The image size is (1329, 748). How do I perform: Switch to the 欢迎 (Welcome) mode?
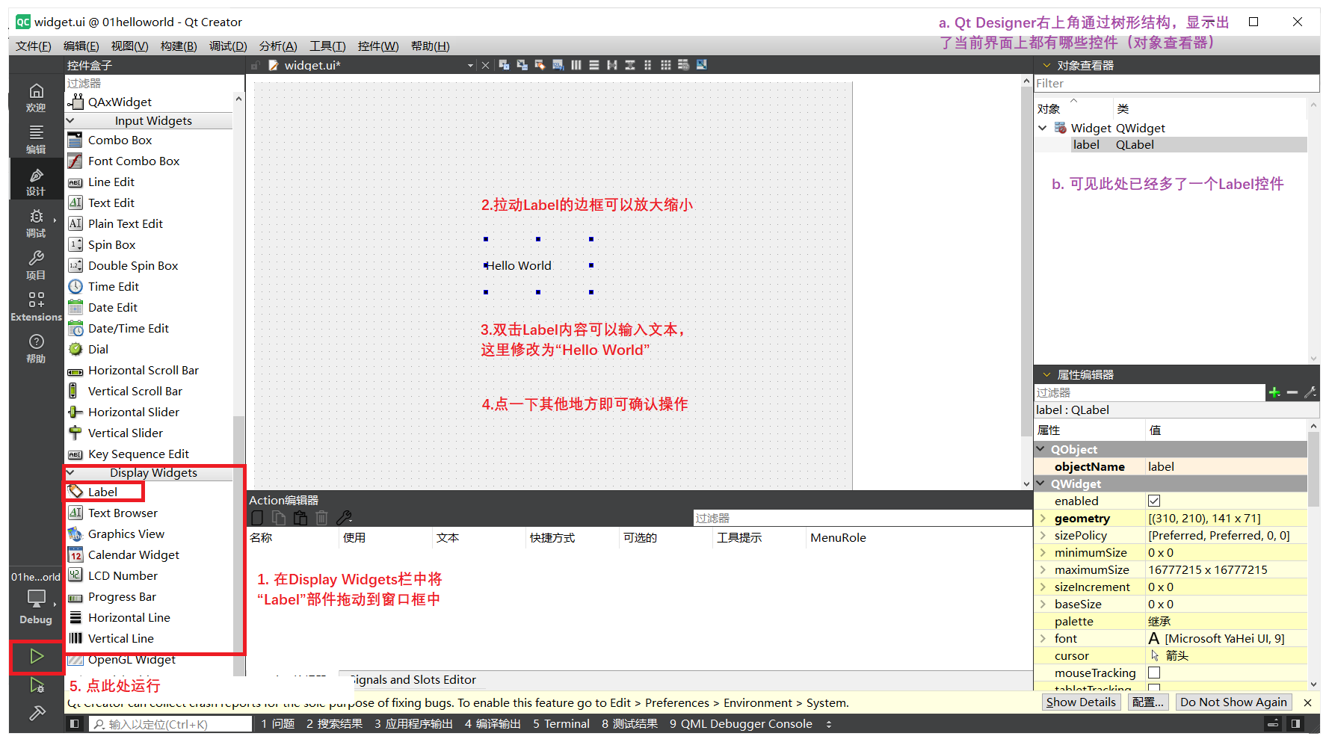(36, 98)
